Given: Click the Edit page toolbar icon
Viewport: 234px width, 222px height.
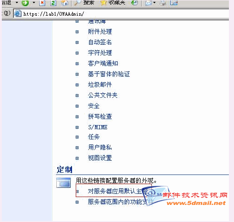Looking at the screenshot, I should [174, 3].
